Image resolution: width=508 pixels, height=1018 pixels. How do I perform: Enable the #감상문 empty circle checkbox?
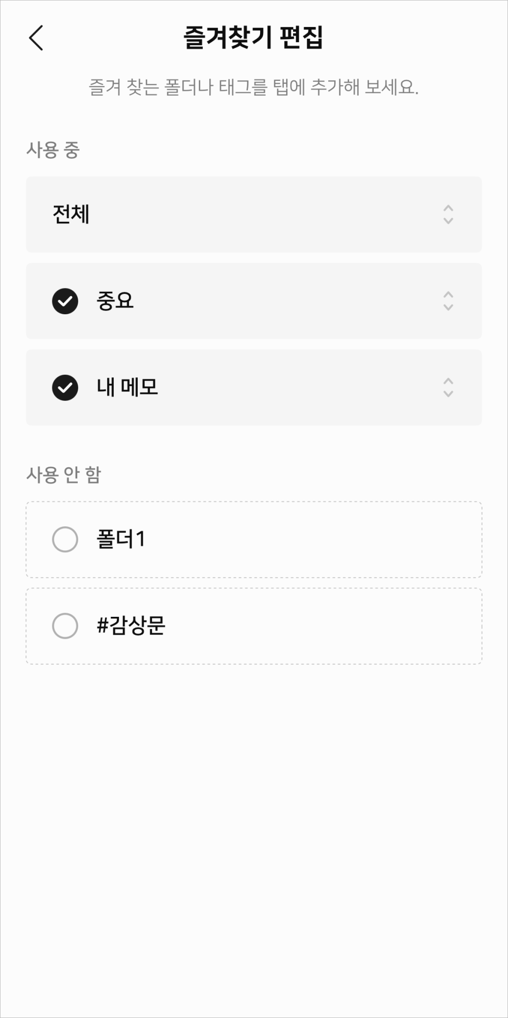pos(65,626)
